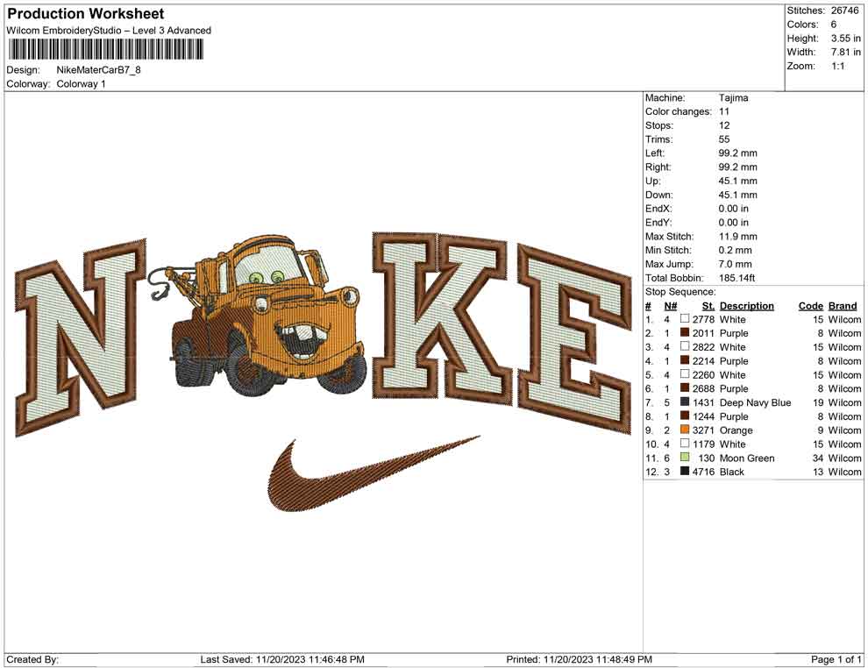
Task: Click the Orange 3271 color swatch
Action: pyautogui.click(x=685, y=430)
